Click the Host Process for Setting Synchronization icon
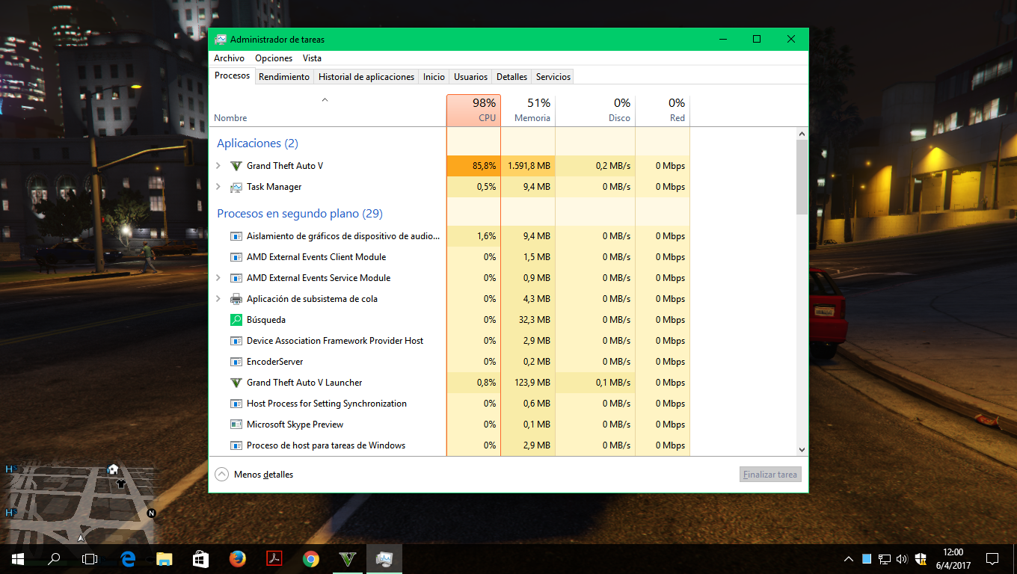 tap(236, 404)
